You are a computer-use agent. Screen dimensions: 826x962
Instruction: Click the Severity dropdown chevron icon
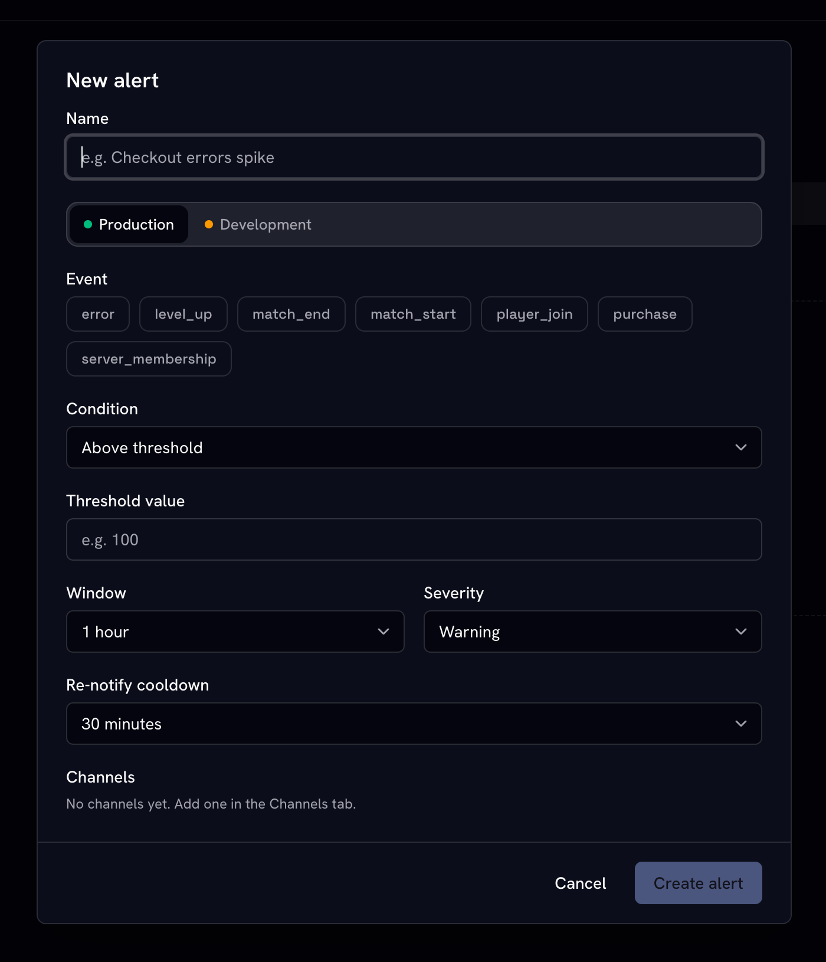741,631
